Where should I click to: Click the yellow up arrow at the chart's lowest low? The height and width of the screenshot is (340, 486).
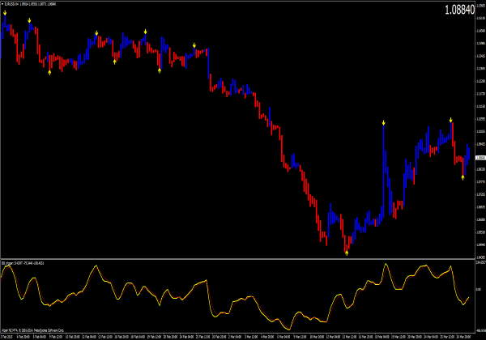[347, 253]
